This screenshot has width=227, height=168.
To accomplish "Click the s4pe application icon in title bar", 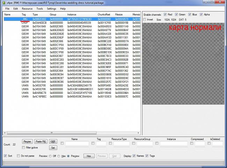I will click(x=3, y=2).
